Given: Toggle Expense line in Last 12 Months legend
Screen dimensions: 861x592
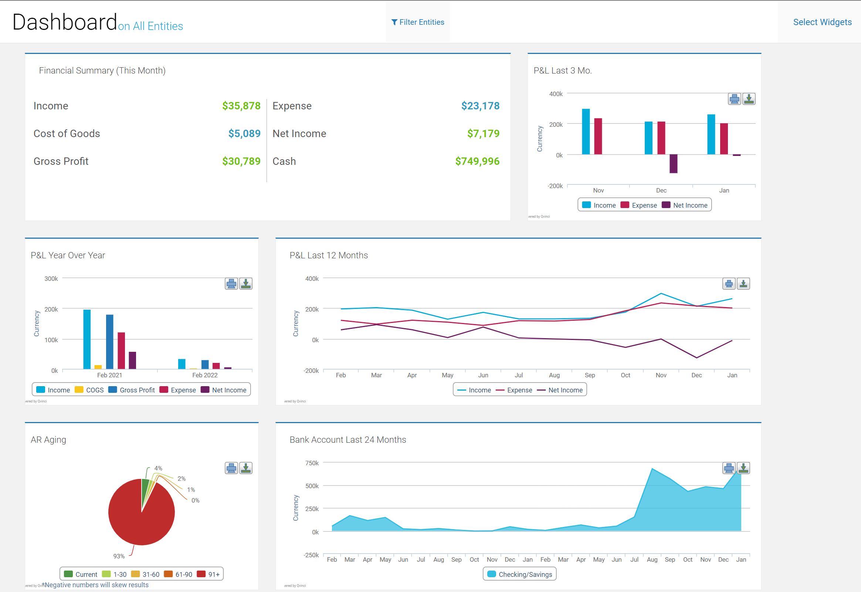Looking at the screenshot, I should (x=514, y=390).
